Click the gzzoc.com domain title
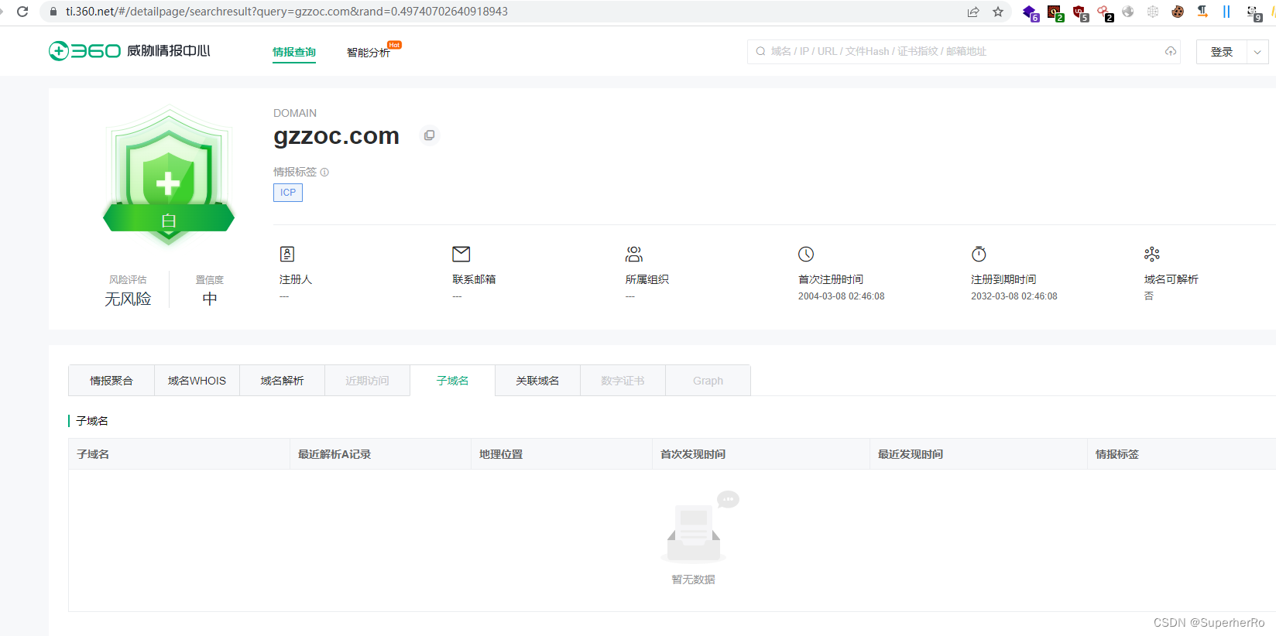The width and height of the screenshot is (1276, 636). tap(337, 135)
